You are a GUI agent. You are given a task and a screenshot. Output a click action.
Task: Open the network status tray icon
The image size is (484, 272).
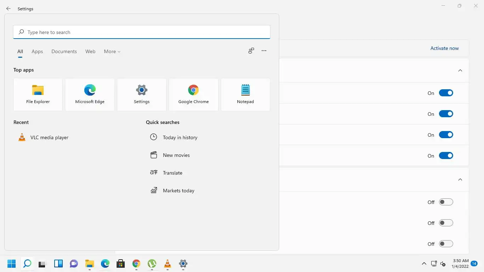[434, 263]
